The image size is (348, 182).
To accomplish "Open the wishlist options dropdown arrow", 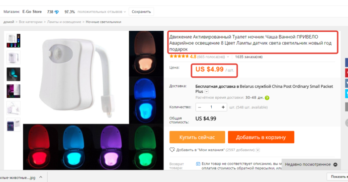I will pyautogui.click(x=258, y=150).
